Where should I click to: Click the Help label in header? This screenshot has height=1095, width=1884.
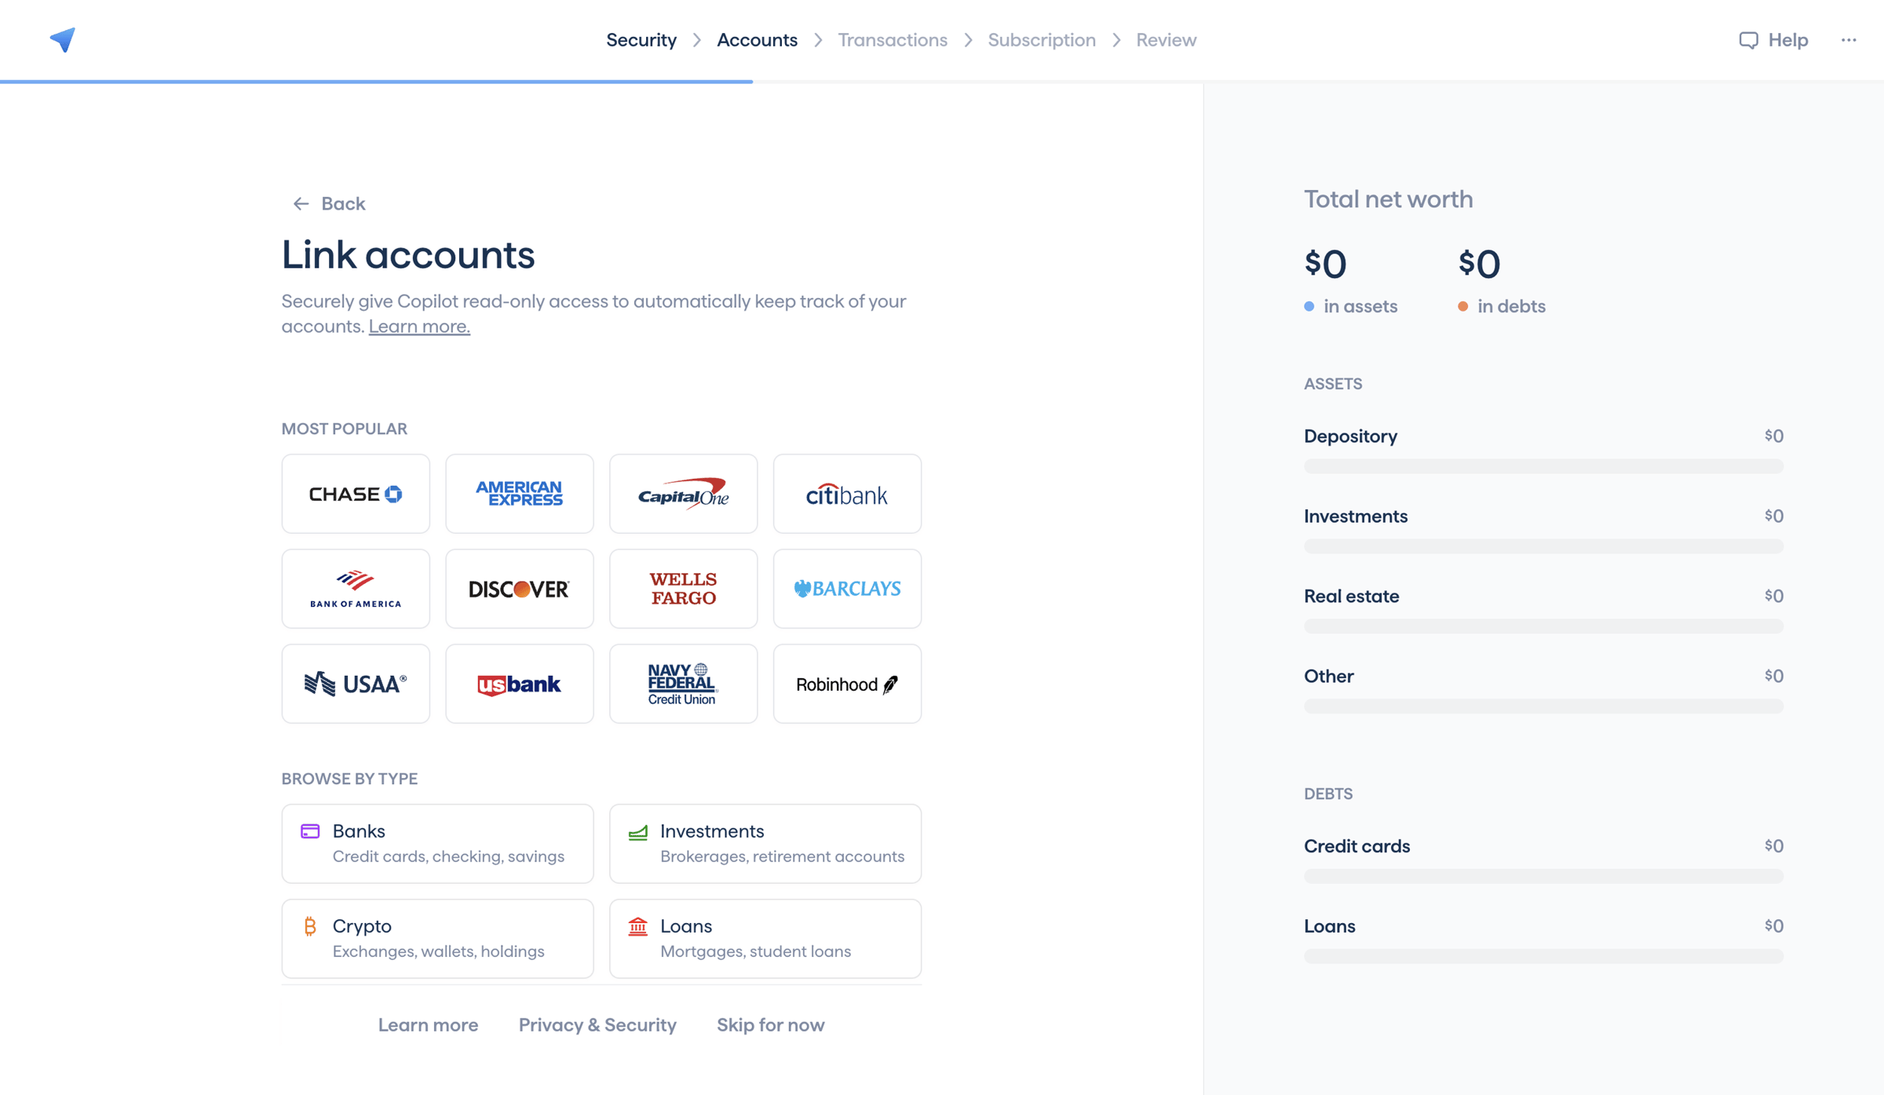tap(1788, 40)
